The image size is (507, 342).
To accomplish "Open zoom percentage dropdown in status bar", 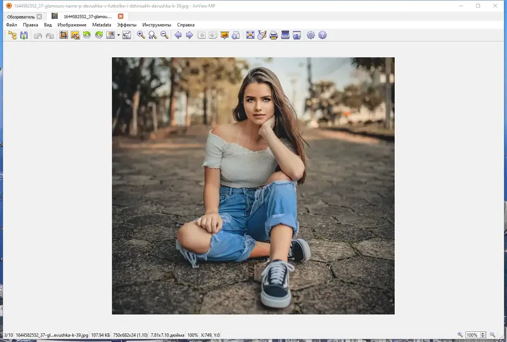I will click(472, 334).
